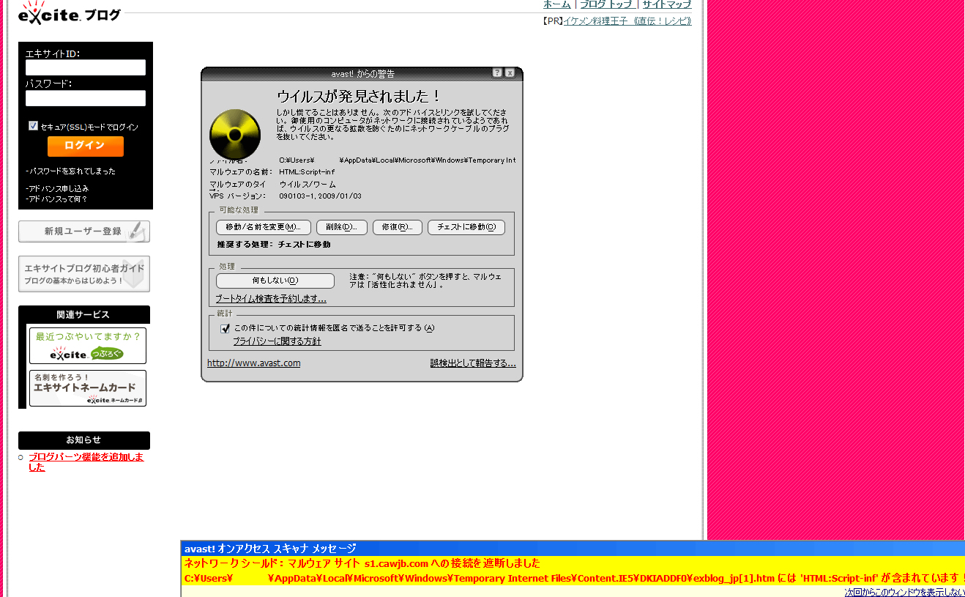Click the Excite blog logo
Image resolution: width=965 pixels, height=597 pixels.
pyautogui.click(x=70, y=13)
